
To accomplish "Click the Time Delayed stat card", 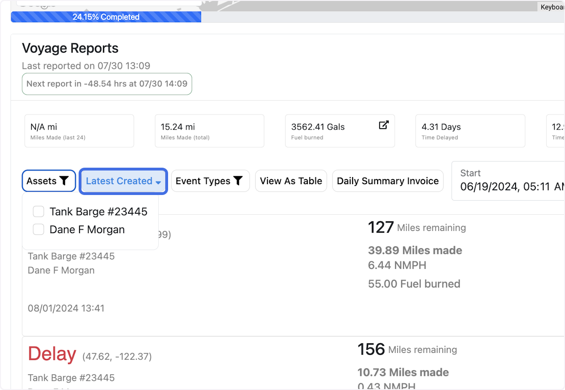I will (x=469, y=131).
